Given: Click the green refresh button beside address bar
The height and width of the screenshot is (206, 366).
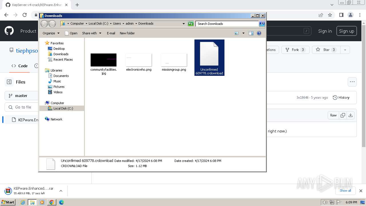Looking at the screenshot, I should [x=191, y=24].
